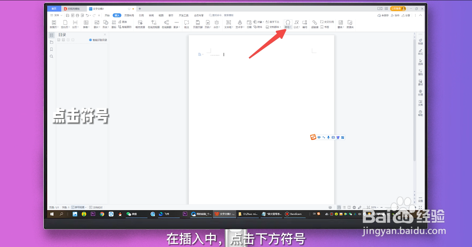
Task: Open the 符号 (Symbol) tool
Action: click(x=288, y=24)
